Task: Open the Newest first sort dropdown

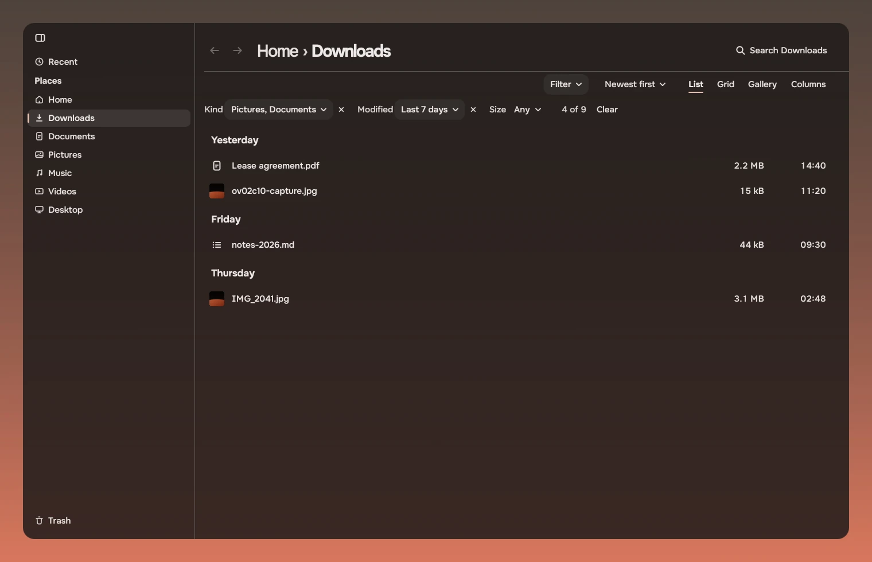Action: coord(635,84)
